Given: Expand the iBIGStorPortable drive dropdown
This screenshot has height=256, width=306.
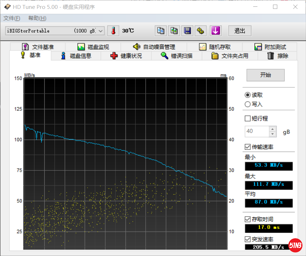Looking at the screenshot, I should (101, 31).
